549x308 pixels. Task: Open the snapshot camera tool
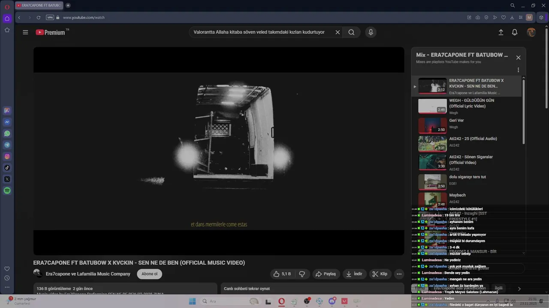pos(478,18)
